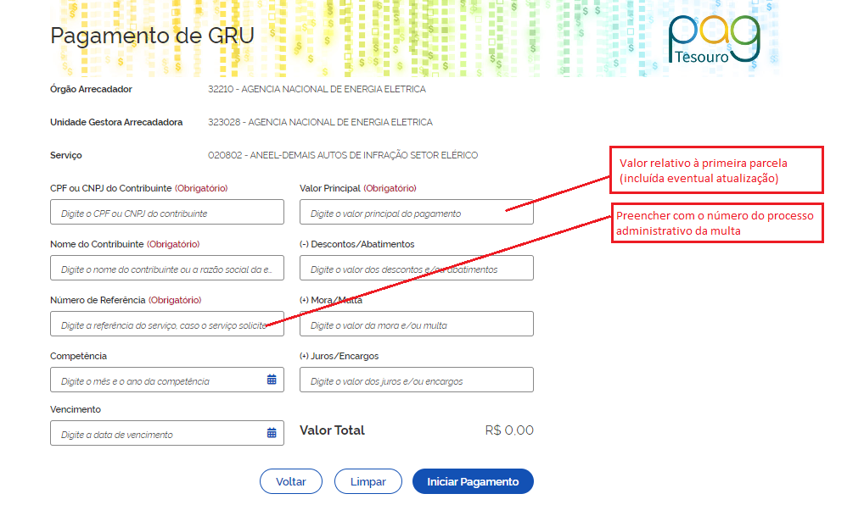864x505 pixels.
Task: Click the red note about processo administrativo
Action: [716, 223]
